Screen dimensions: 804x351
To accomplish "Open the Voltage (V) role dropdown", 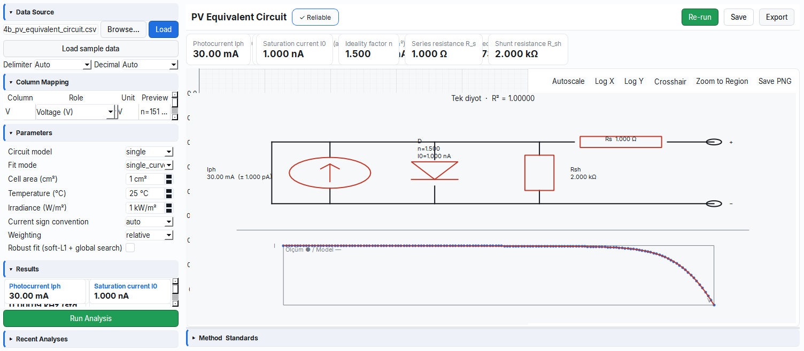I will 75,112.
